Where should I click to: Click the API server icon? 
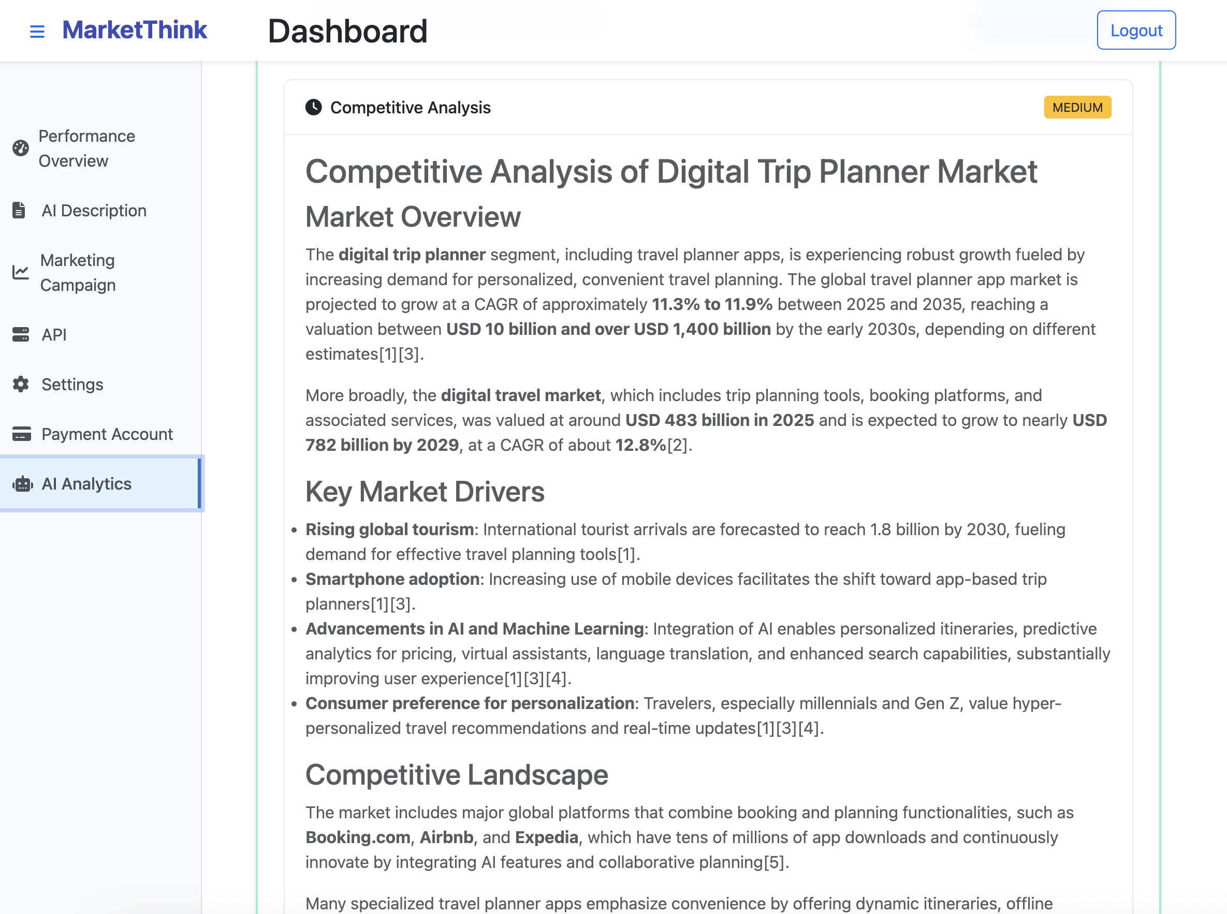pos(21,334)
